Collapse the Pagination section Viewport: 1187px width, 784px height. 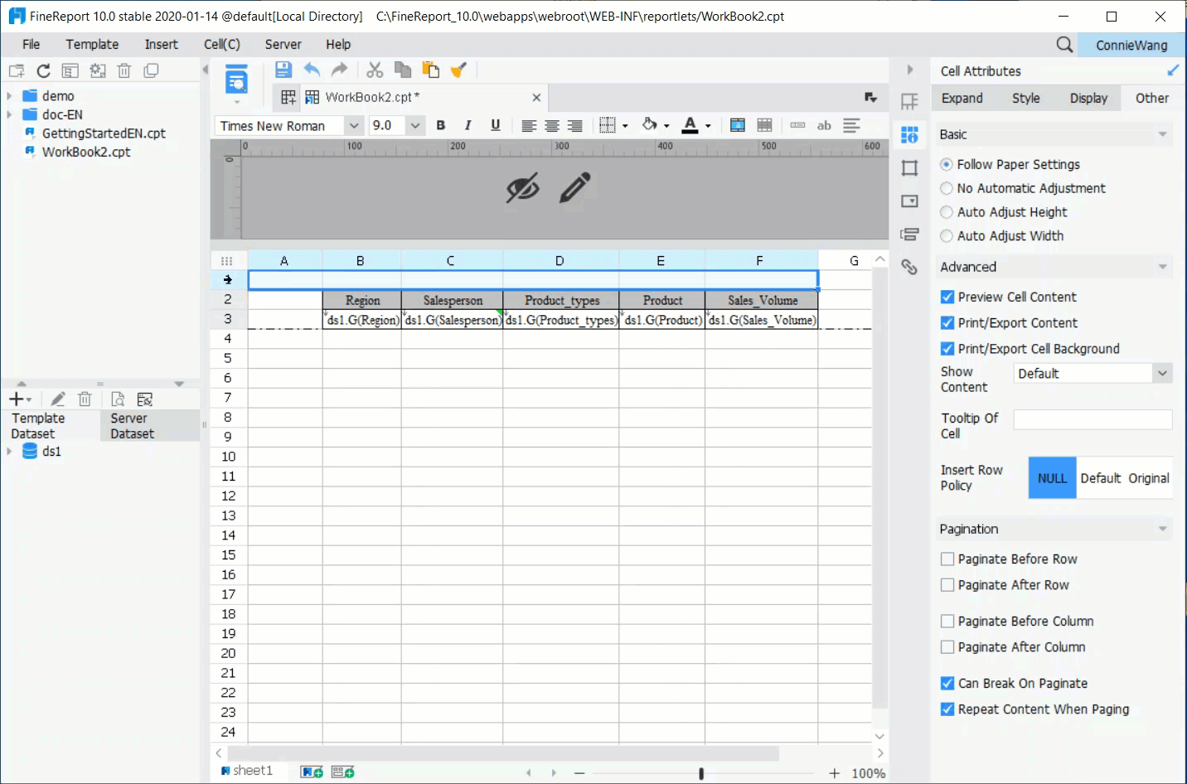click(1162, 529)
